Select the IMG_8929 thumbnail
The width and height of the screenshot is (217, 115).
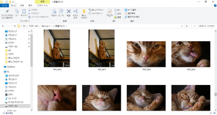pyautogui.click(x=146, y=54)
